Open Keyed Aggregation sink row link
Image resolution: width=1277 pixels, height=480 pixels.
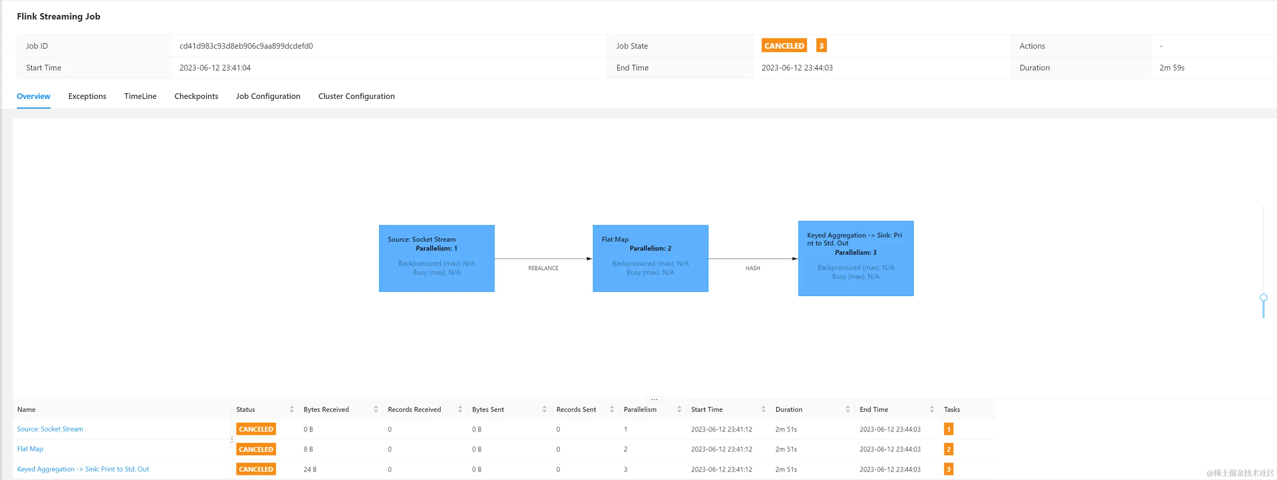[x=83, y=469]
